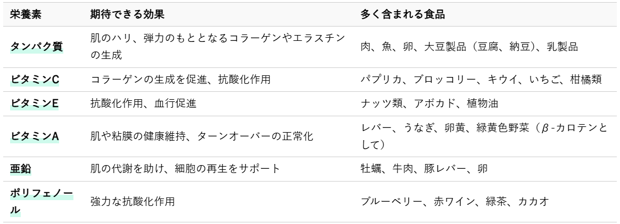Select the highlighted ビタミンC term
The height and width of the screenshot is (224, 620).
coord(35,80)
